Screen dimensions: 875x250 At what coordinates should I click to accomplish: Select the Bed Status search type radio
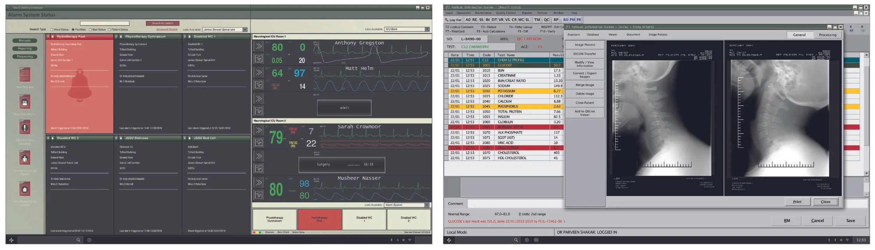coord(90,30)
